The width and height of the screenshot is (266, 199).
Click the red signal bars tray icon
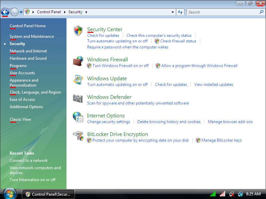point(222,194)
